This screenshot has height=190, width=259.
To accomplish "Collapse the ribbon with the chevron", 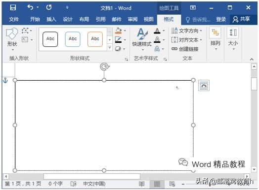I will click(252, 59).
